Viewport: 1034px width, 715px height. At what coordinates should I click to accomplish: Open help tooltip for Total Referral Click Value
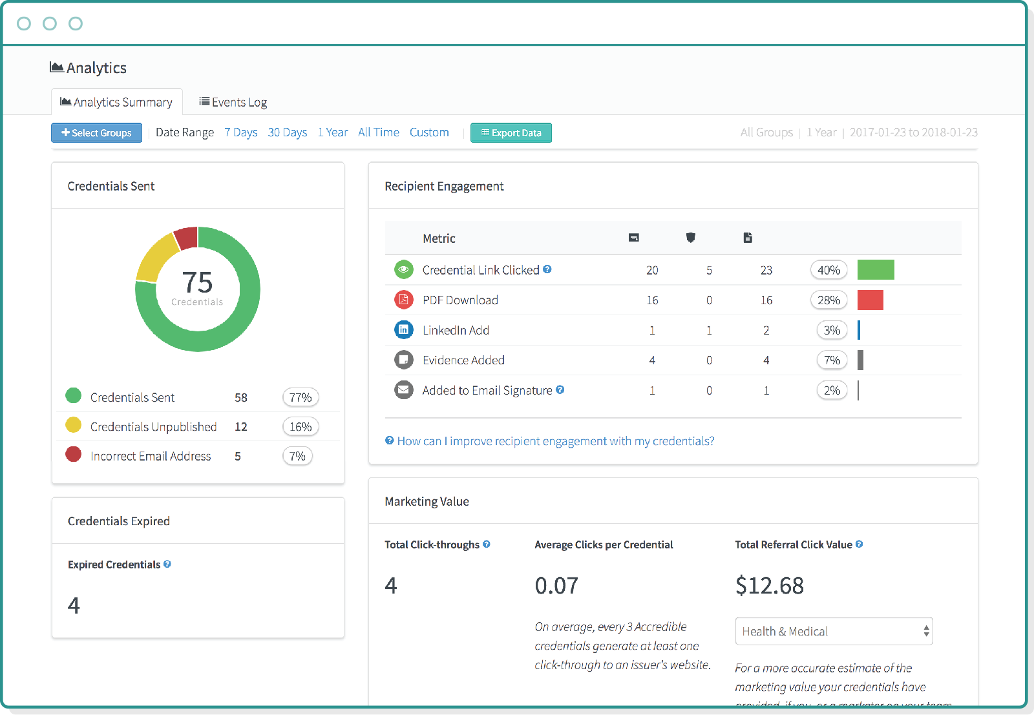860,544
